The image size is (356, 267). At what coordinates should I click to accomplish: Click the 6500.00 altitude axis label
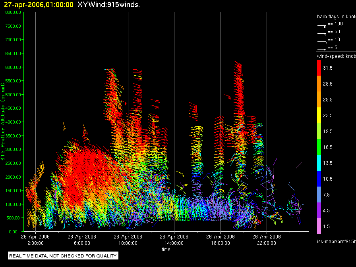[13, 53]
